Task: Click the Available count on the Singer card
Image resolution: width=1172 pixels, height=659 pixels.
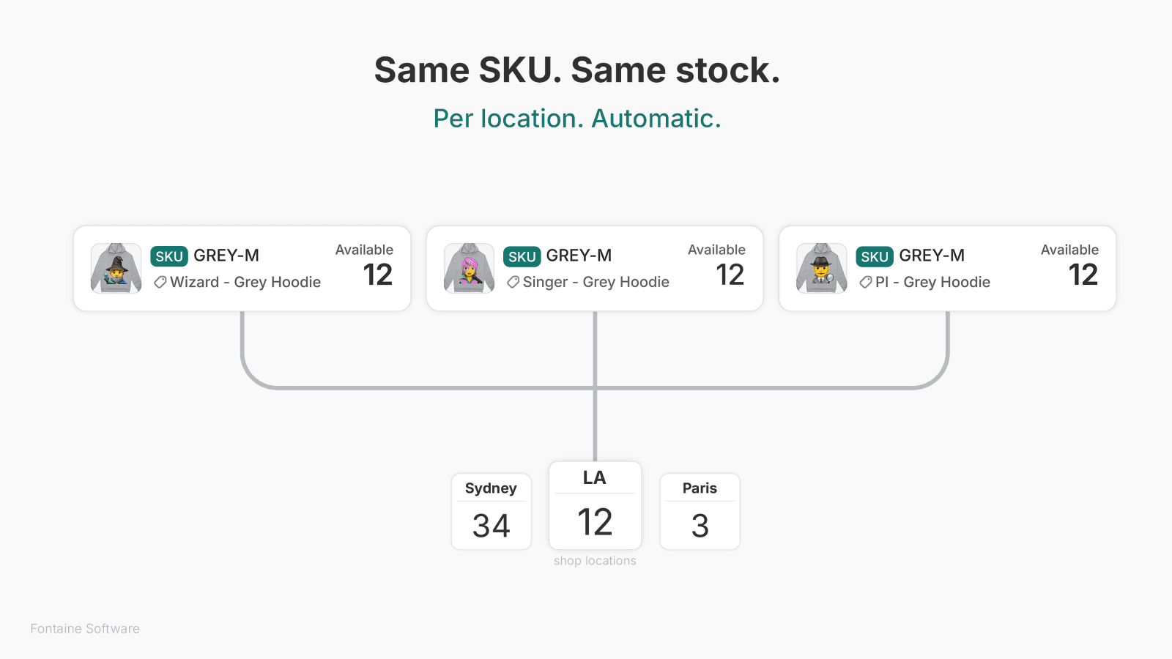Action: (x=730, y=275)
